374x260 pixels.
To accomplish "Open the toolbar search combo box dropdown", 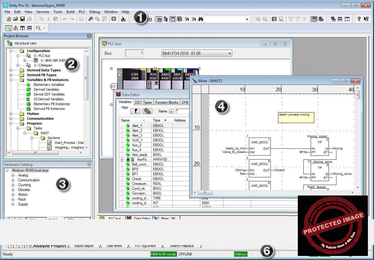I will point(247,19).
